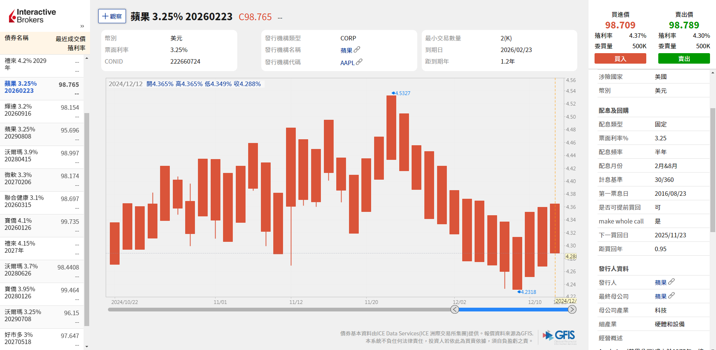Click 計息基準 value 30/360
The height and width of the screenshot is (350, 716).
coord(664,180)
